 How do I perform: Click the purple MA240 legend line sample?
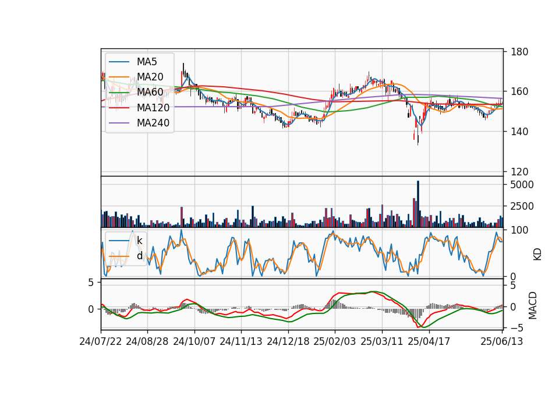[x=119, y=123]
